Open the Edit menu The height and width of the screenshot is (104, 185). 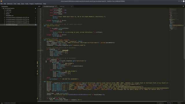[5, 4]
